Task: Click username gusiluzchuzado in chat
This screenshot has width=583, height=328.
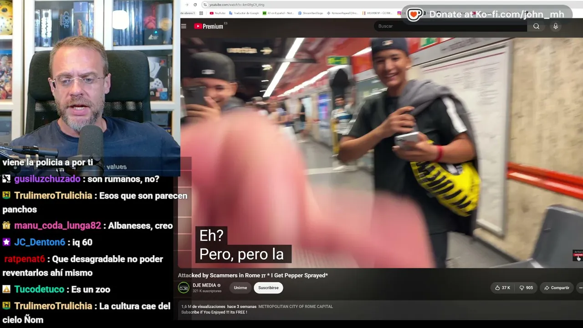Action: click(47, 179)
